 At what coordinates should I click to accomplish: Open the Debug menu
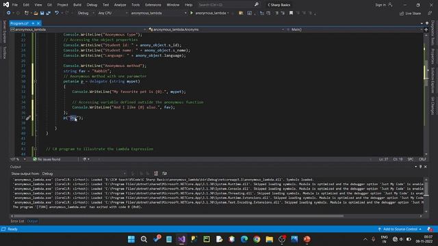[x=92, y=5]
